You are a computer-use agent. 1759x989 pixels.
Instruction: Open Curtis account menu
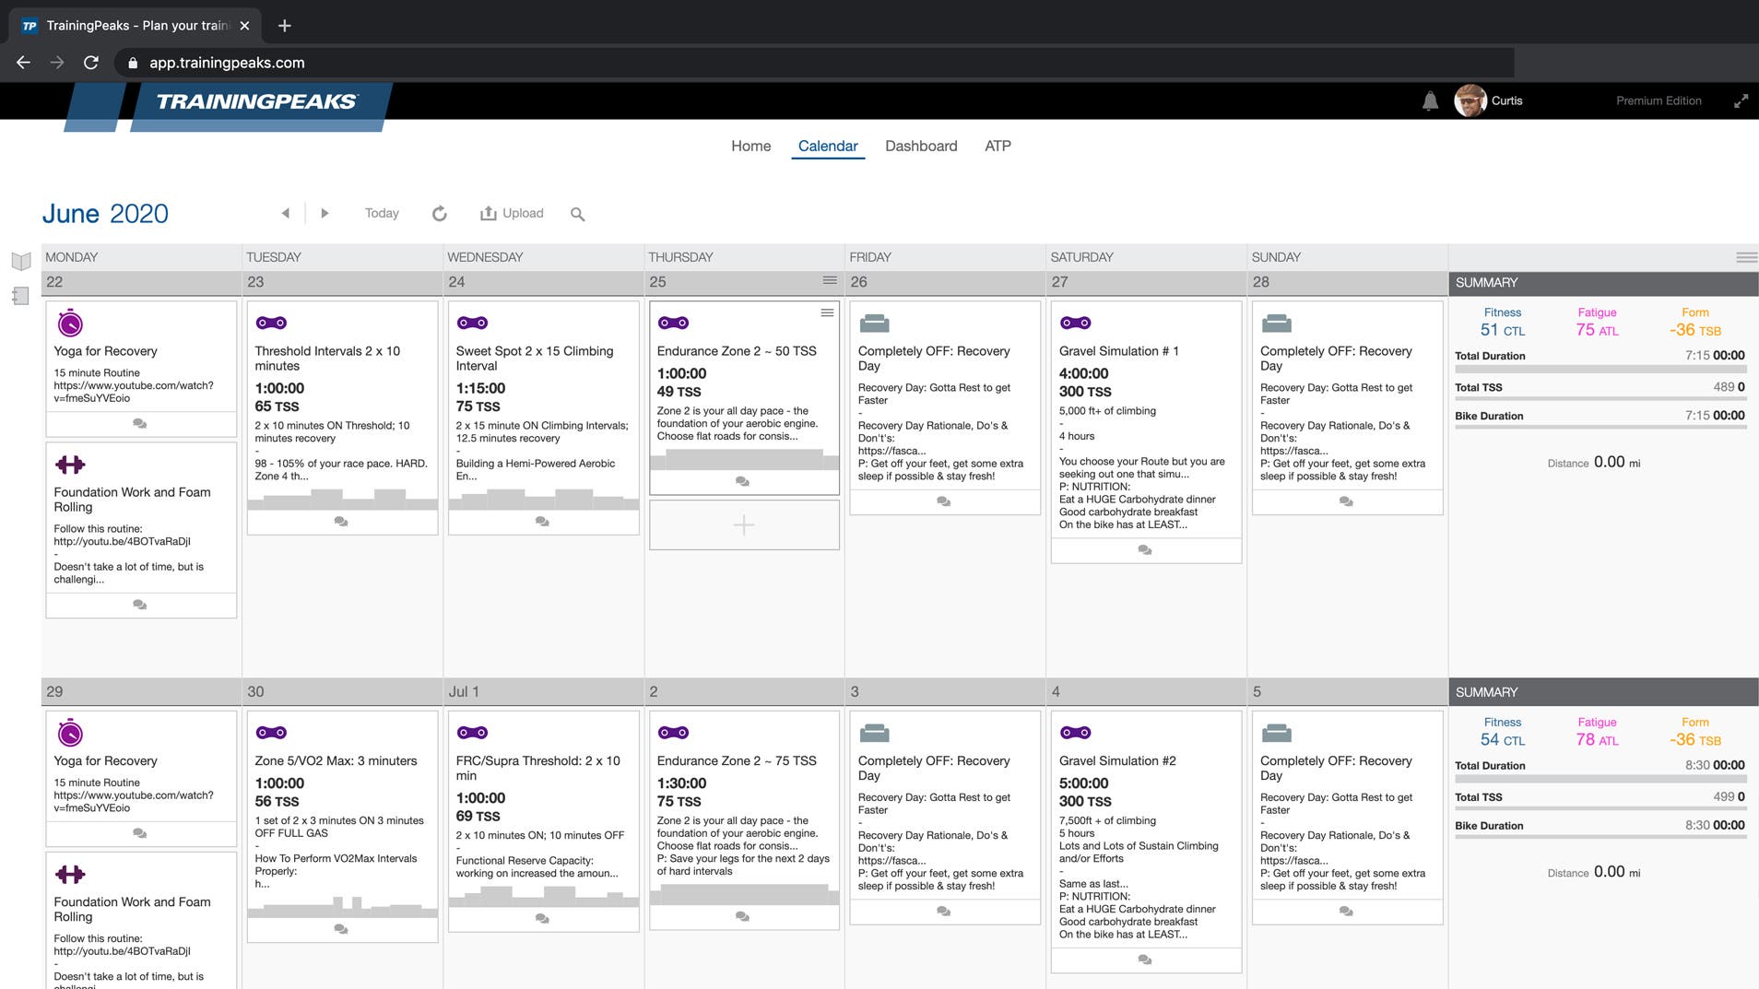[1488, 100]
